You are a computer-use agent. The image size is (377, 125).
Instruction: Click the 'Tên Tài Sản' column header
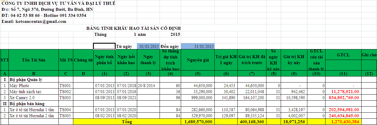pos(33,60)
